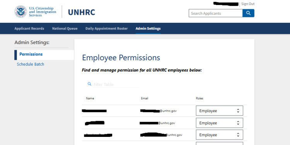The height and width of the screenshot is (145, 290).
Task: Select Permissions in the sidebar
Action: tap(44, 55)
